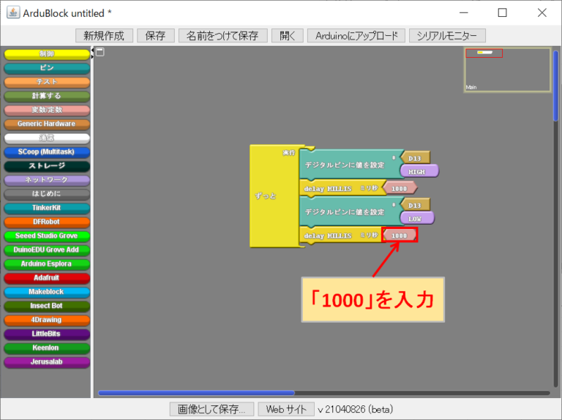Select the purple HIGH value block
This screenshot has width=562, height=420.
coord(418,171)
